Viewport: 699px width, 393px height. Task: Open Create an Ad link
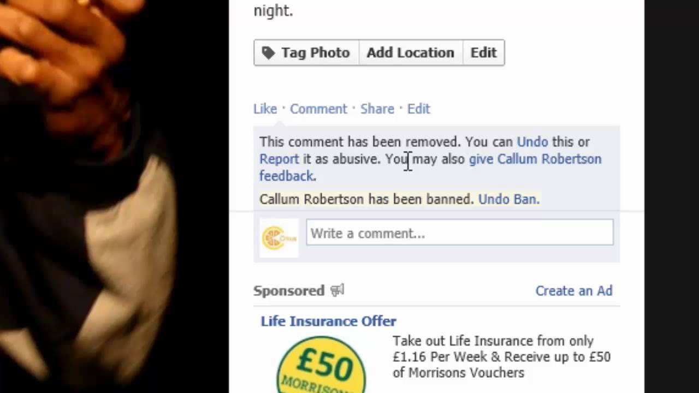click(574, 291)
